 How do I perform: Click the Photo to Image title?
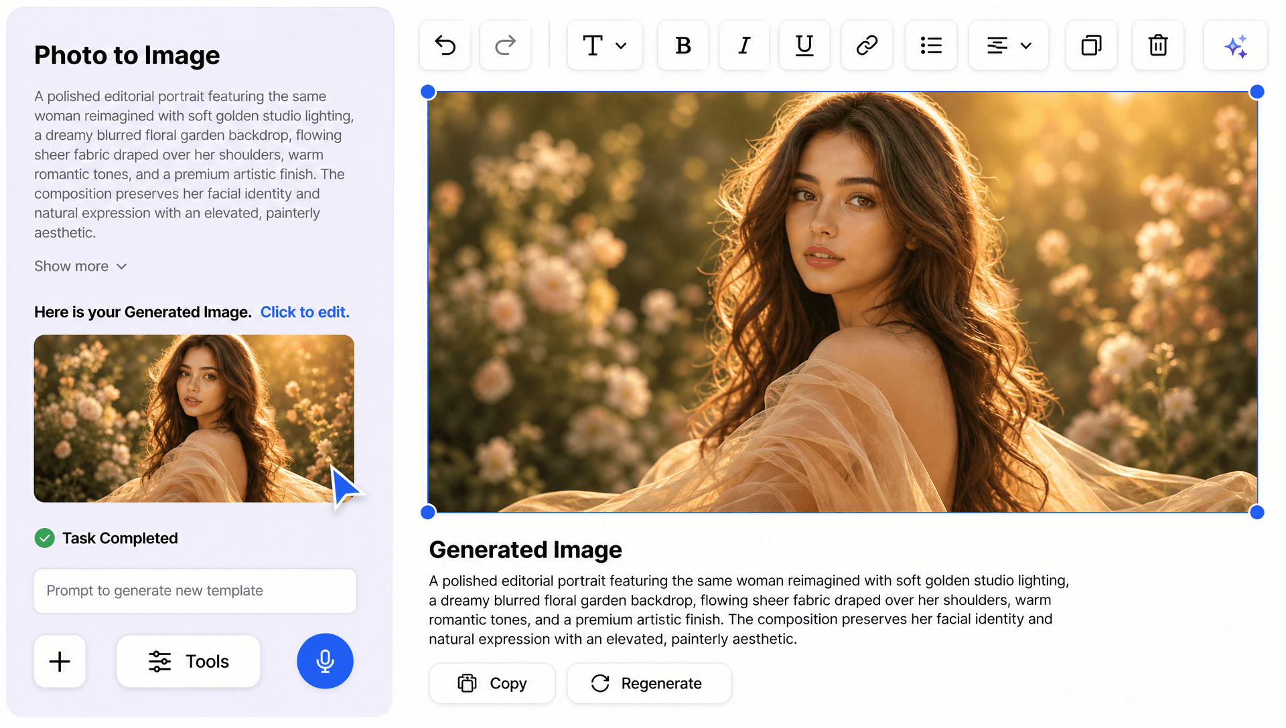coord(127,56)
